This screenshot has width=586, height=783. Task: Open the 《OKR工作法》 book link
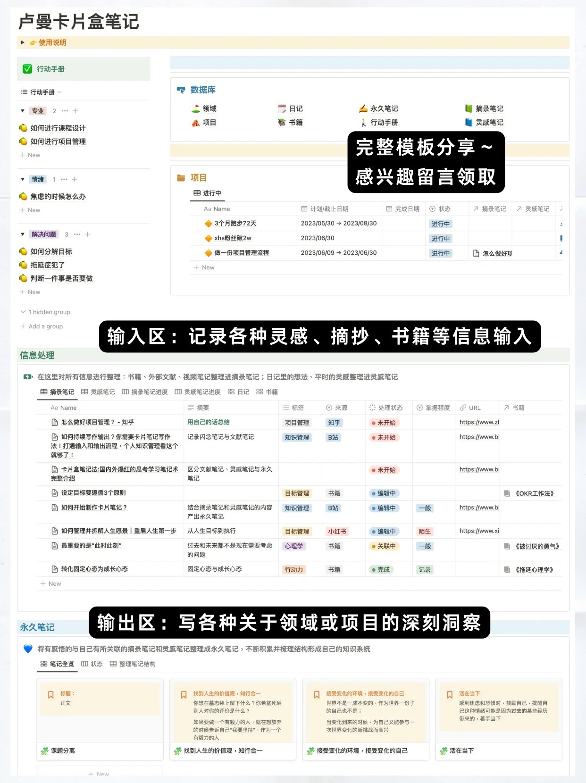pyautogui.click(x=534, y=493)
